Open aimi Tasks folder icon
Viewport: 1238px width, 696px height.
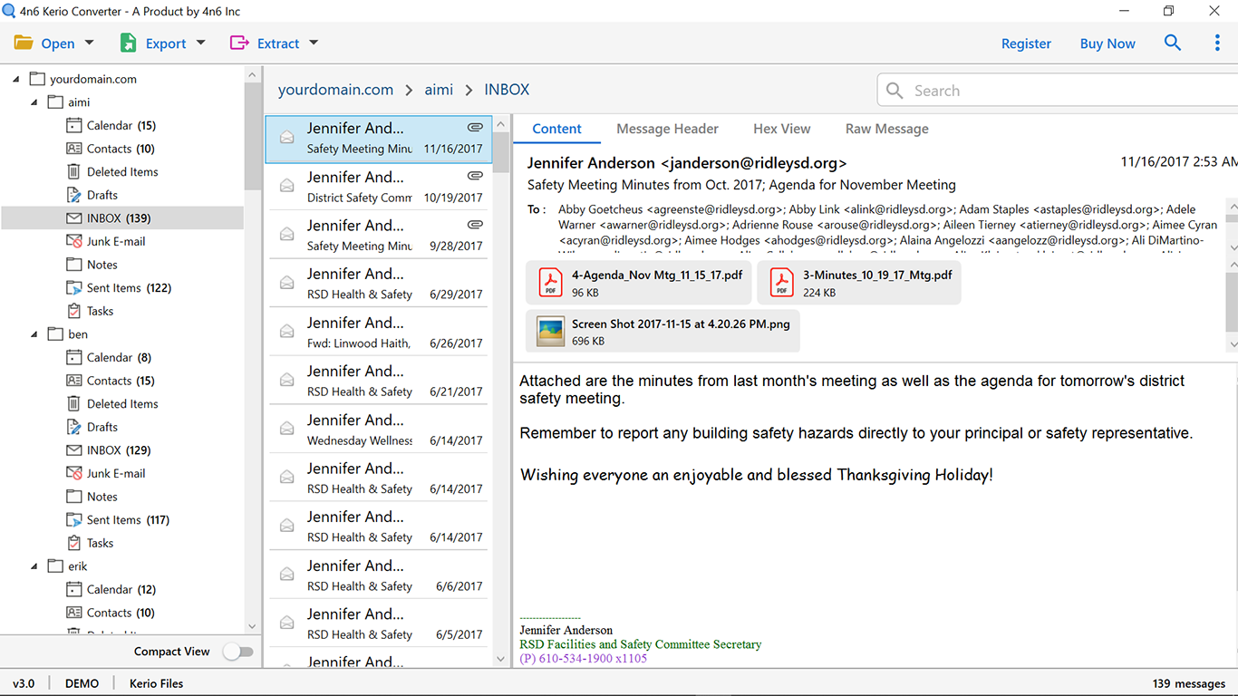click(x=74, y=311)
